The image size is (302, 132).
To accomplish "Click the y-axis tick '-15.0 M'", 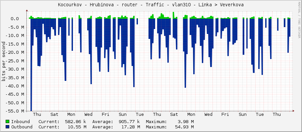I will 15,44.
